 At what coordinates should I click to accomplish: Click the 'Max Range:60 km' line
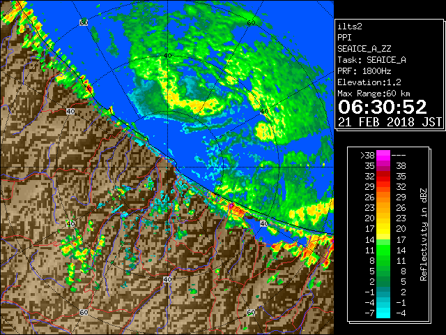click(374, 94)
